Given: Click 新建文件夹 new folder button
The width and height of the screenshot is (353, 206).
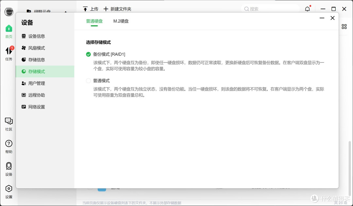Looking at the screenshot, I should coord(117,9).
